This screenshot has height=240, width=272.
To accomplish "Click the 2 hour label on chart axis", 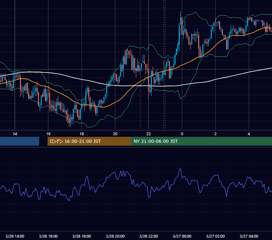I will point(216,134).
